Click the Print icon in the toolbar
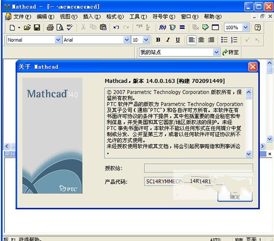The height and width of the screenshot is (241, 274). click(50, 28)
